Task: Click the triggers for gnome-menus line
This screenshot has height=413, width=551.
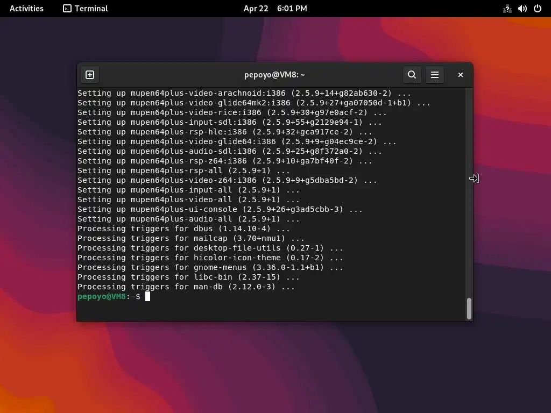Action: tap(210, 267)
